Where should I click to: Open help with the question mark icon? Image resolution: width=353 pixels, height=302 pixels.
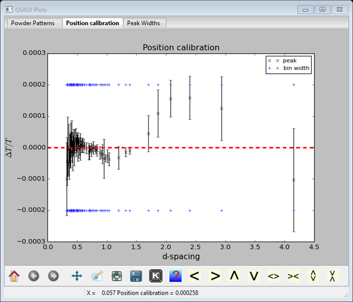(175, 276)
